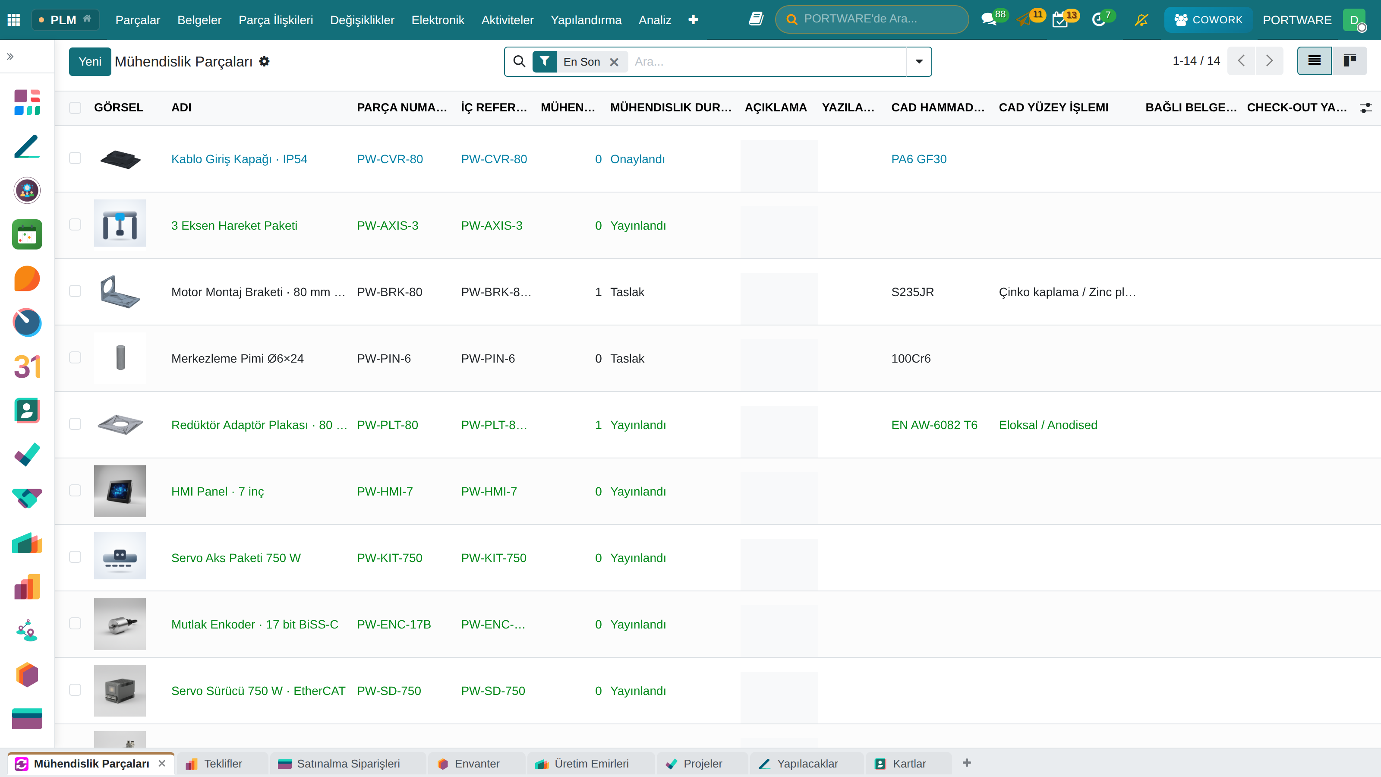
Task: Open the Servo Aks Paketi 750 W record
Action: (x=236, y=558)
